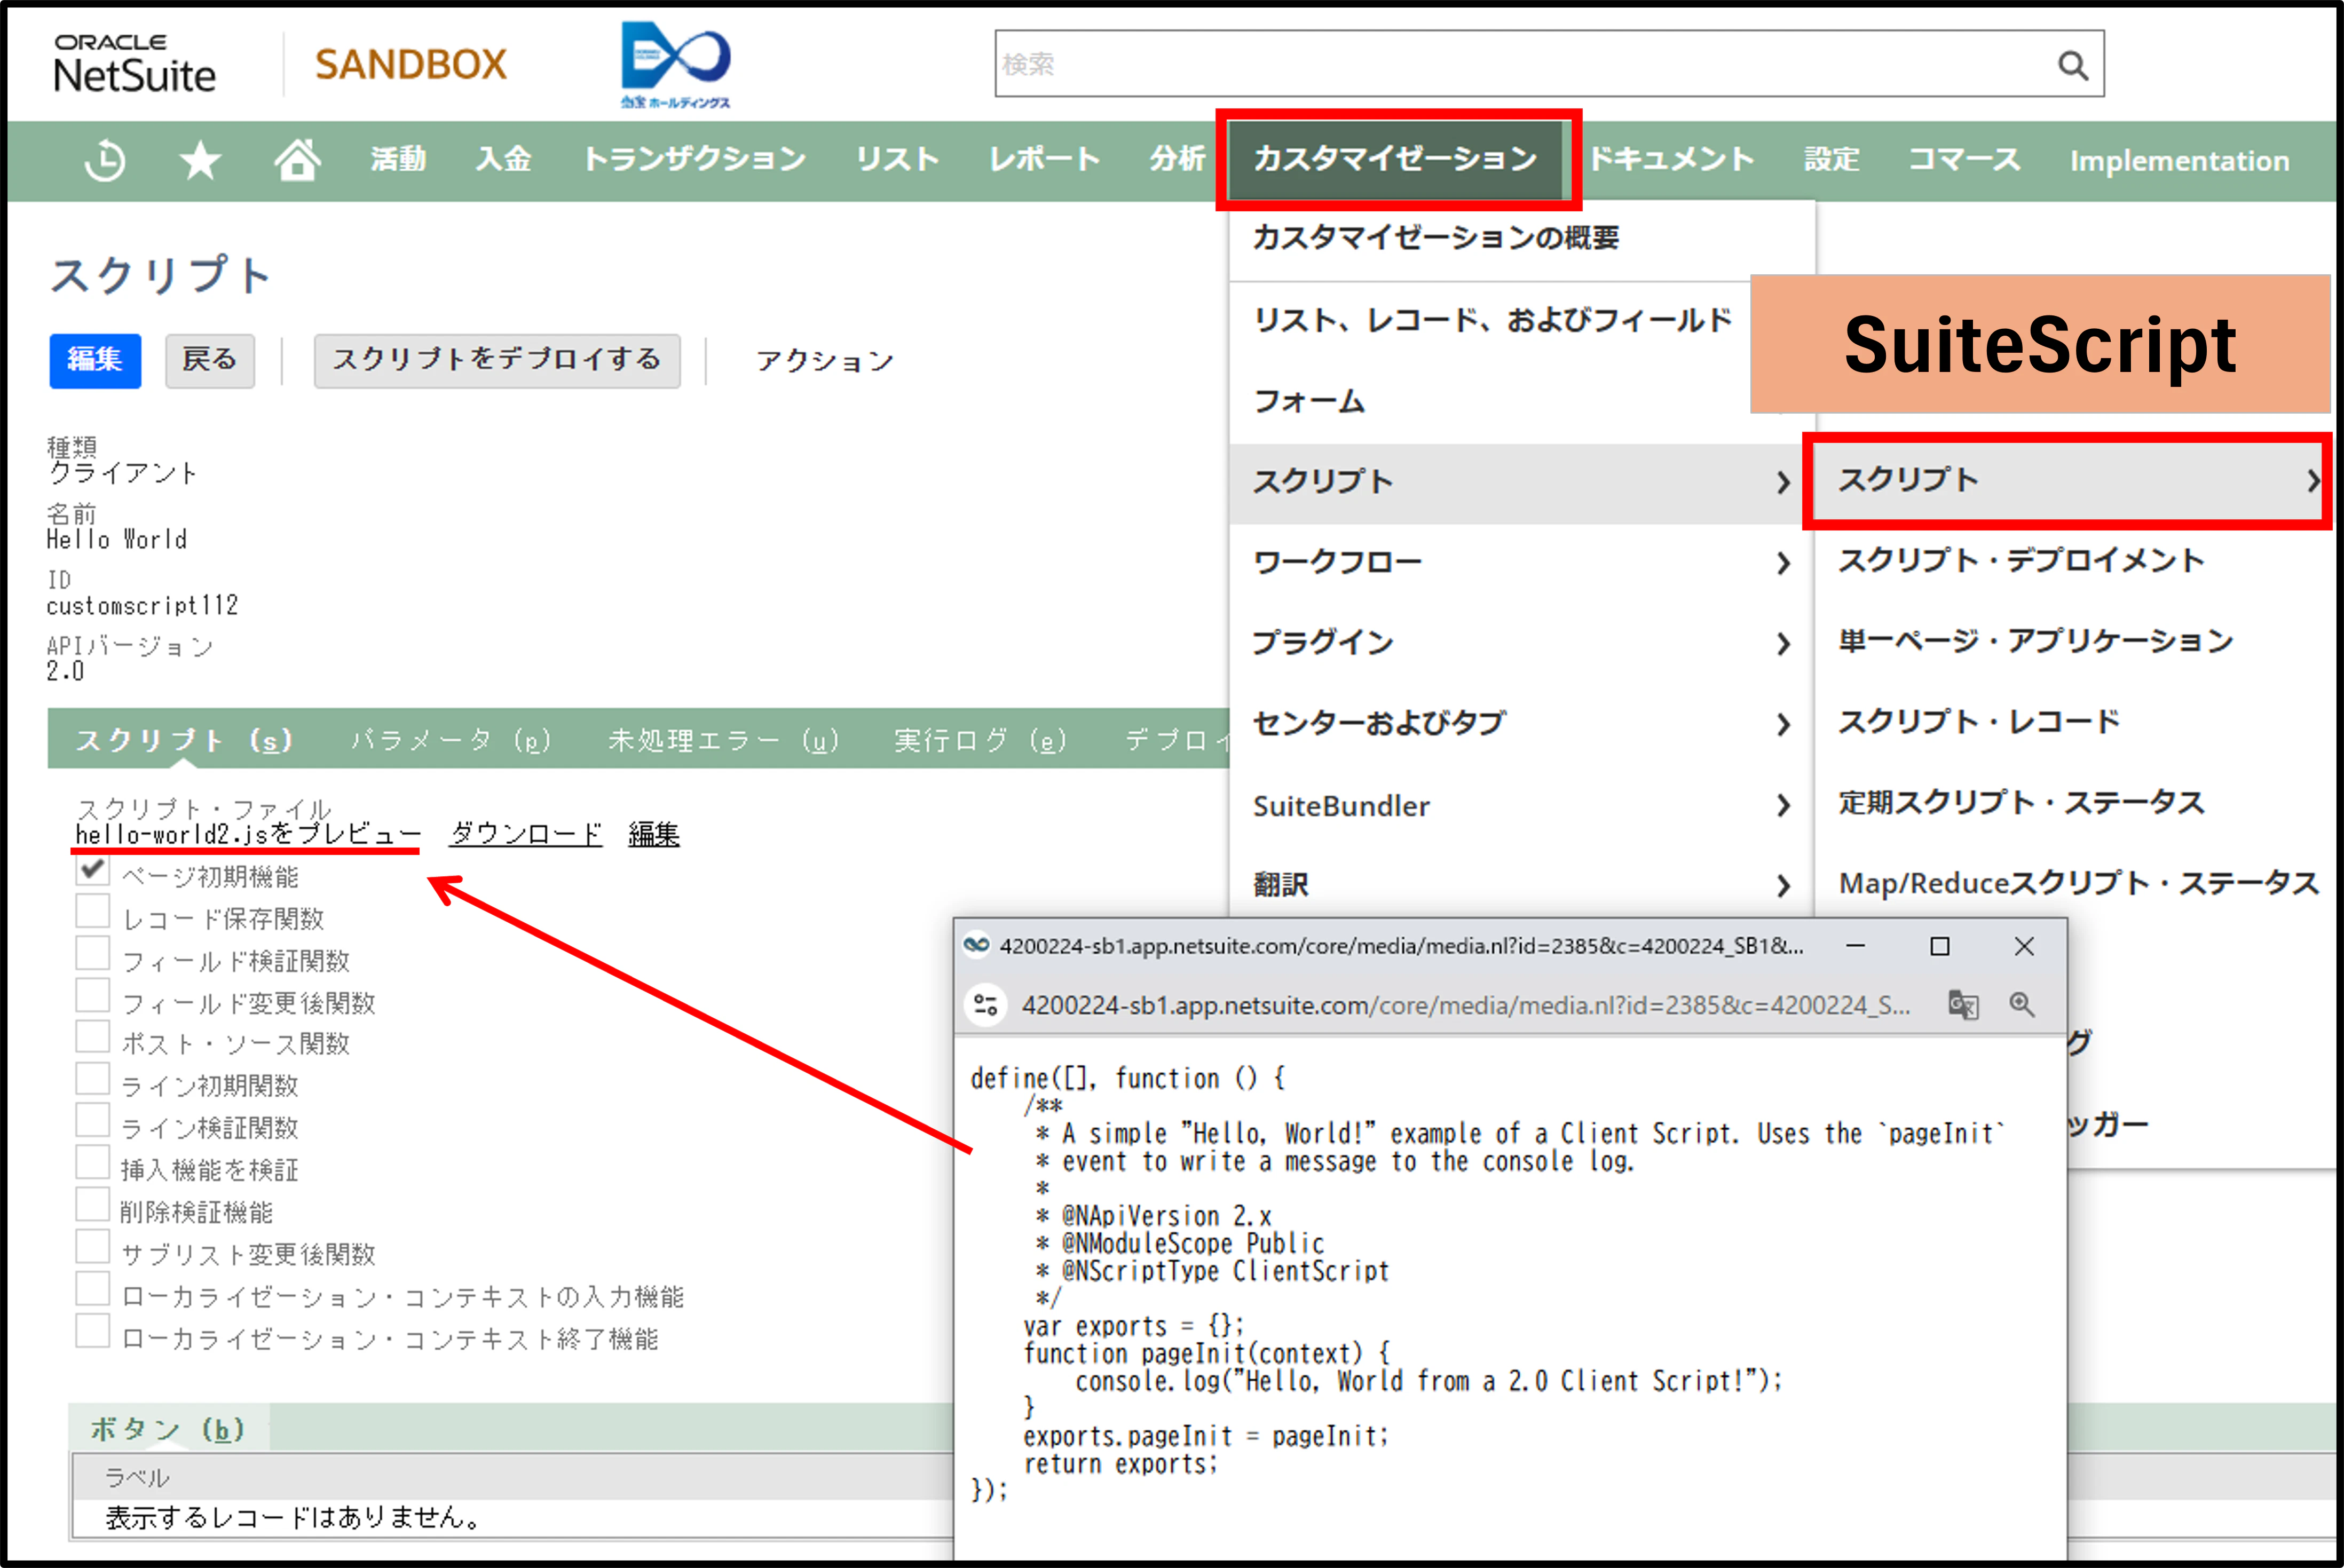Screen dimensions: 2344x1568
Task: Open the 入金 menu
Action: point(503,159)
